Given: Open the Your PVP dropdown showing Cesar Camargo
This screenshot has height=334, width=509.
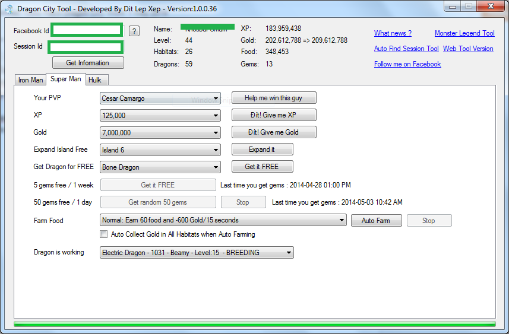Looking at the screenshot, I should 160,98.
